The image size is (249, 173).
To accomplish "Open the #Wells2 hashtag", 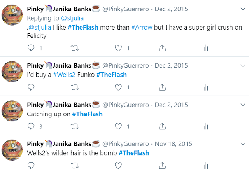I will click(64, 75).
